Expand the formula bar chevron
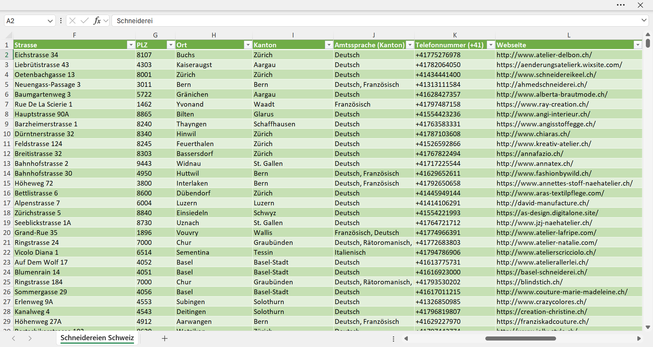This screenshot has height=347, width=653. pos(644,20)
